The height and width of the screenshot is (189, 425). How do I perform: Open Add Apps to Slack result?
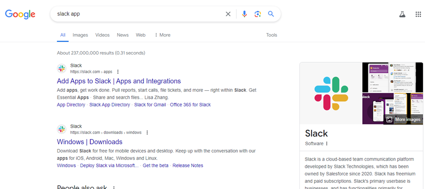(118, 81)
